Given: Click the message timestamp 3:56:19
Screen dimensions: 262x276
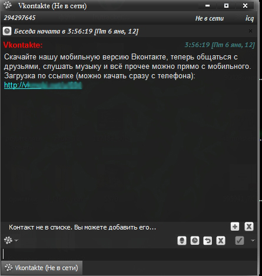Looking at the screenshot, I should [x=220, y=45].
